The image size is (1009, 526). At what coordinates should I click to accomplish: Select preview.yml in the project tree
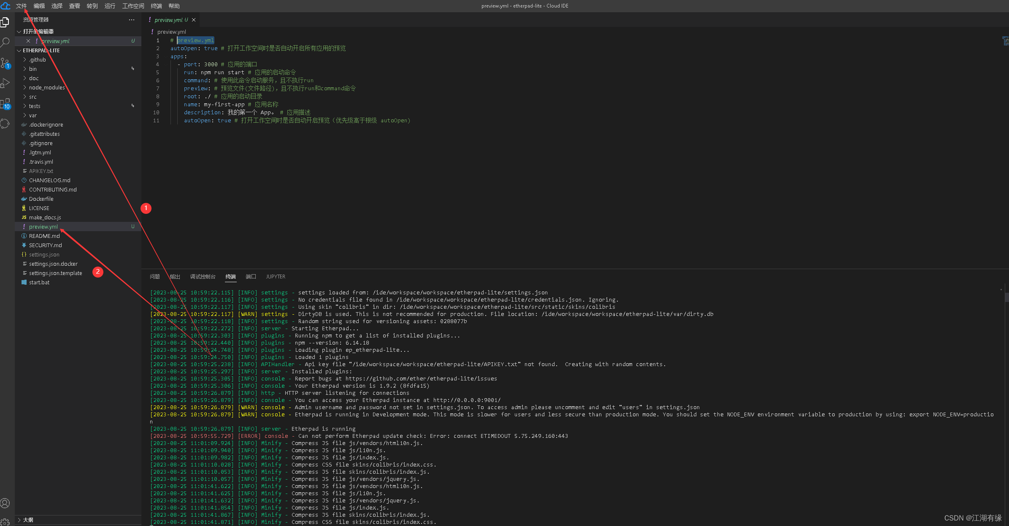(78, 227)
